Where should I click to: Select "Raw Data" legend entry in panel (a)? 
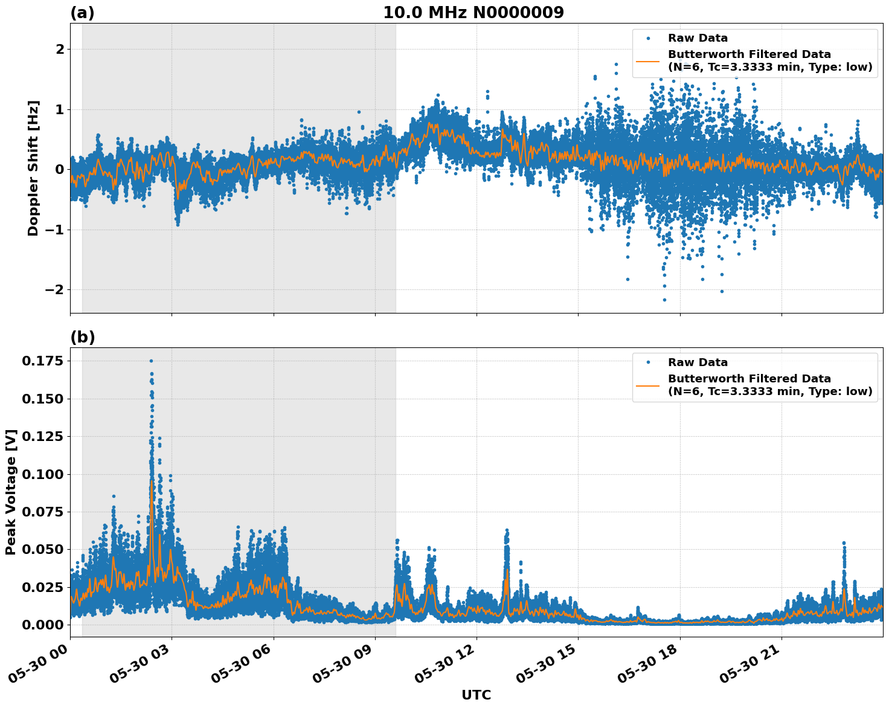tap(698, 38)
